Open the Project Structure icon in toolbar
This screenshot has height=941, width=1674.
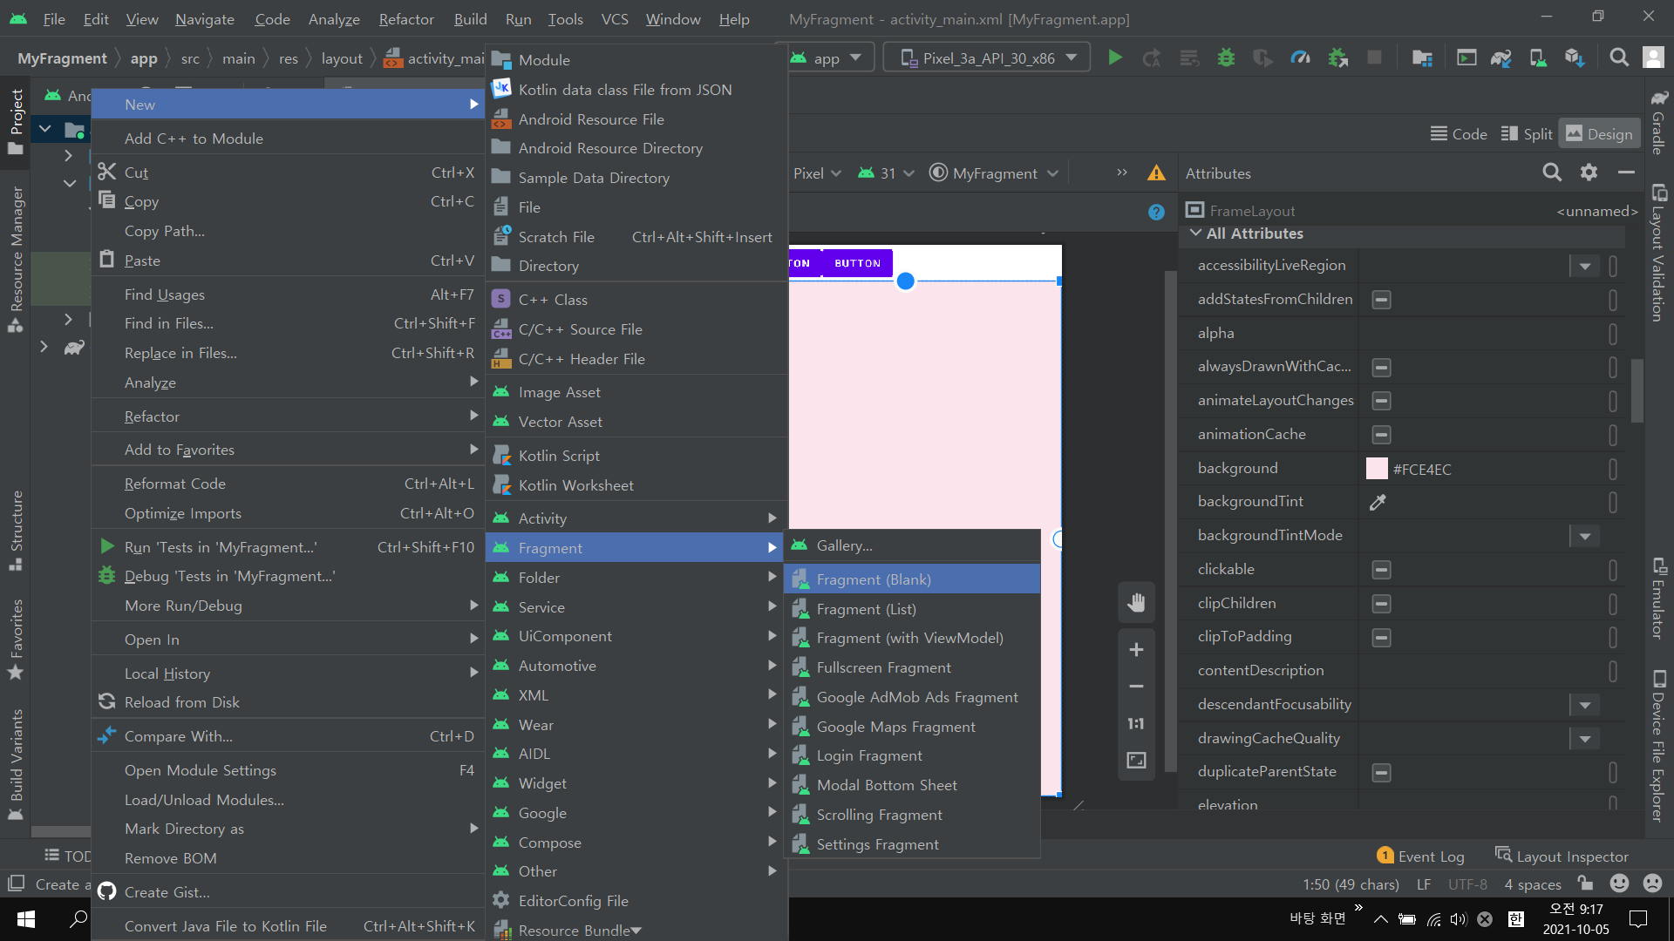(x=1422, y=58)
